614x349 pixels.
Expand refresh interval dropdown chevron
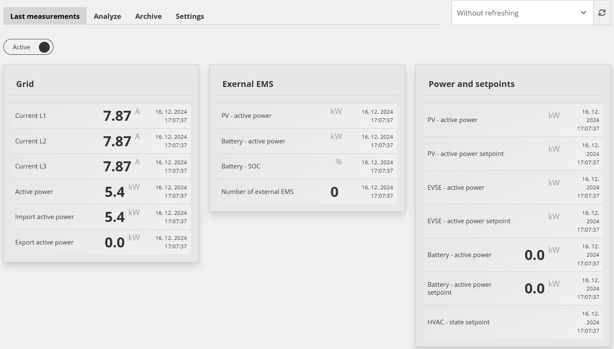583,13
